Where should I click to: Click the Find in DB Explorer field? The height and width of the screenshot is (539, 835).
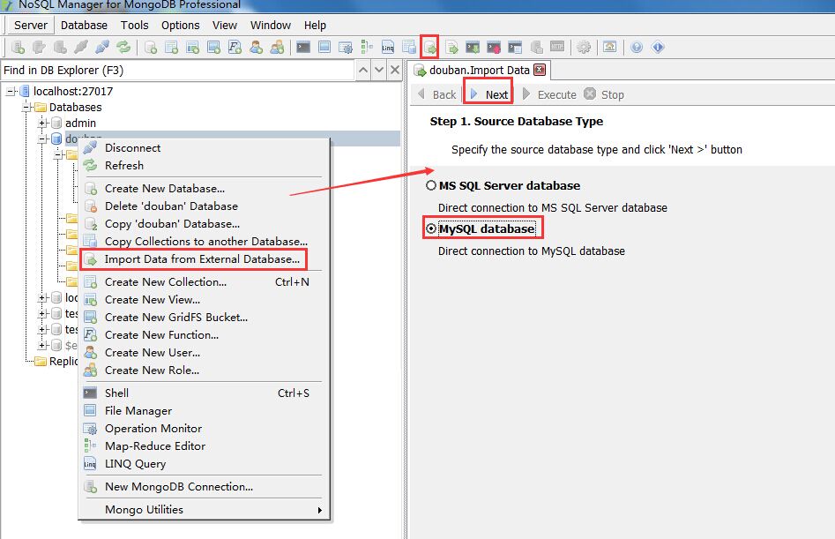(x=176, y=70)
